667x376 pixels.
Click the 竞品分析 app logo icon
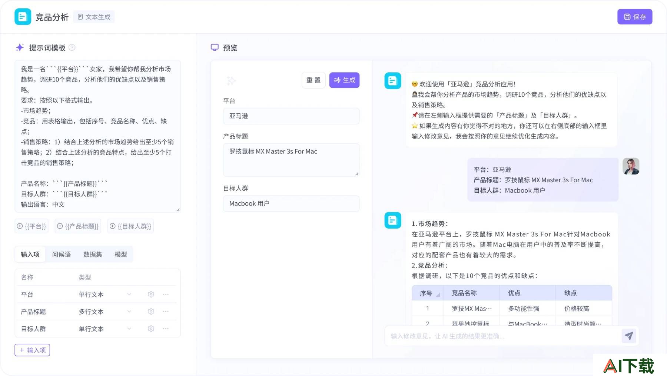pos(23,17)
